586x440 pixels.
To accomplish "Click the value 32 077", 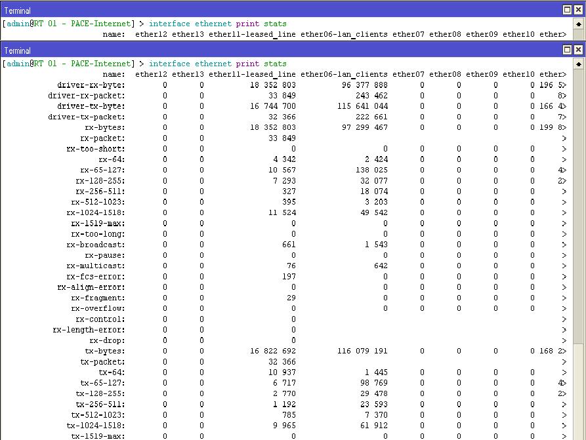I will tap(374, 181).
